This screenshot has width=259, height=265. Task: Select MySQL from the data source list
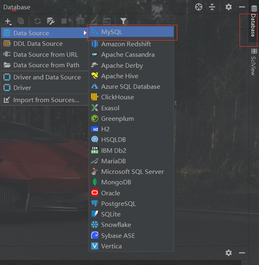pos(131,32)
